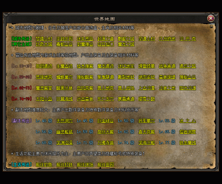Viewport: 222px width, 184px height.
Task: Enter the Lv.40 天然洞穴 dungeon
Action: [64, 121]
